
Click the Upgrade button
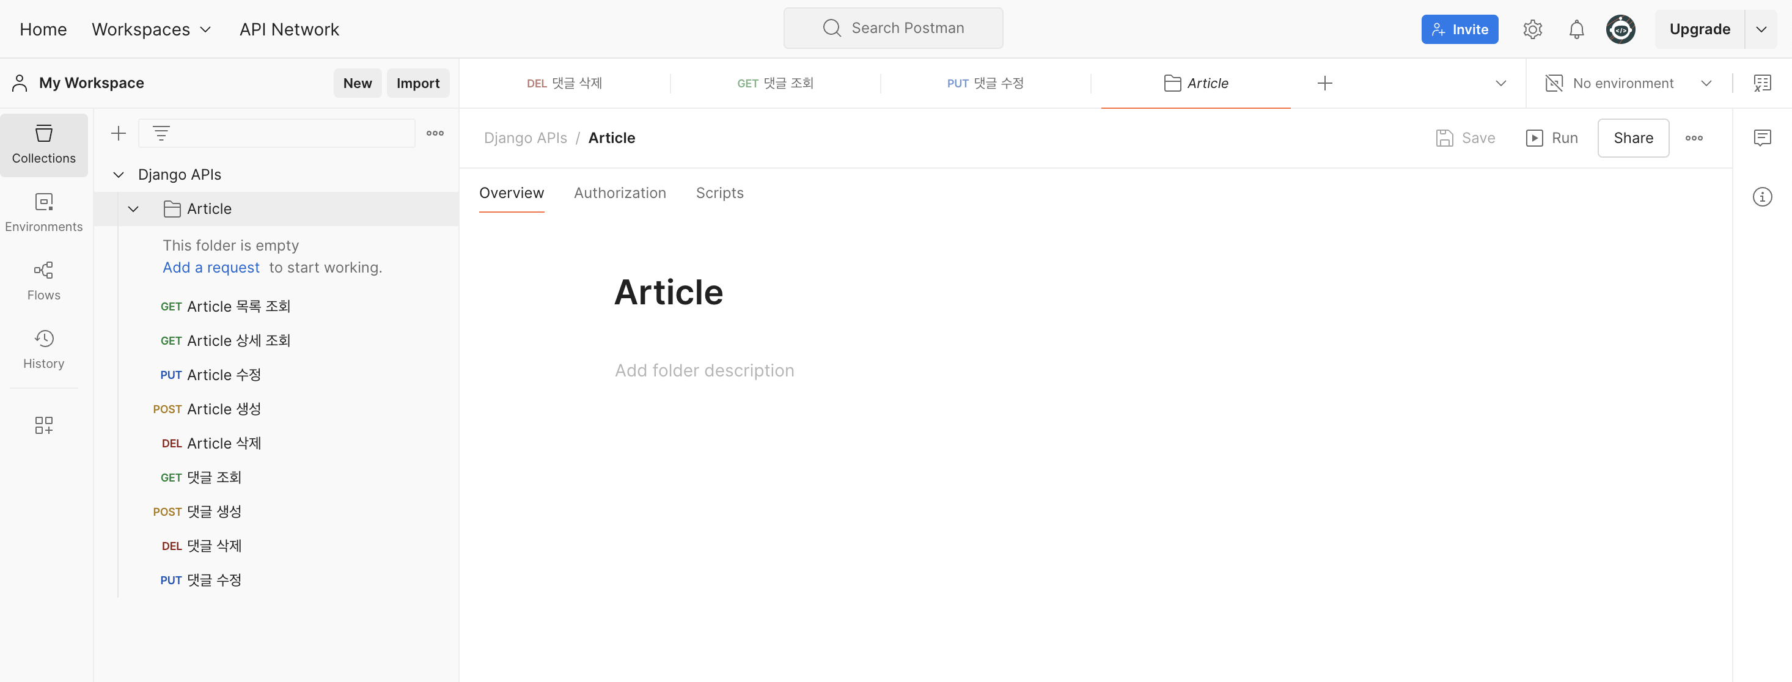click(x=1700, y=29)
